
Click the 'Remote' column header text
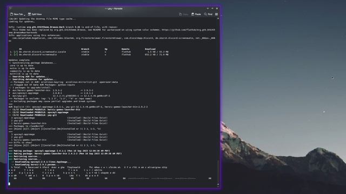click(125, 49)
